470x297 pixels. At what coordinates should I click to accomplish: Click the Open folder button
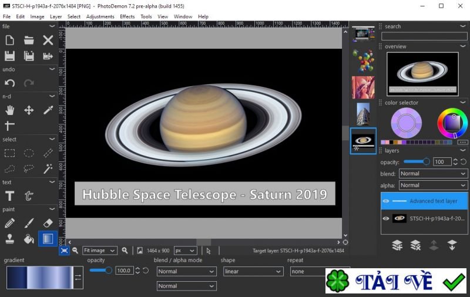click(x=29, y=40)
